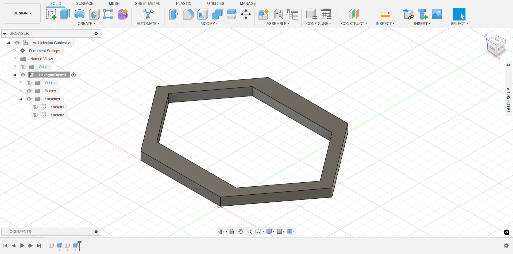Open timeline settings gear

(x=506, y=245)
